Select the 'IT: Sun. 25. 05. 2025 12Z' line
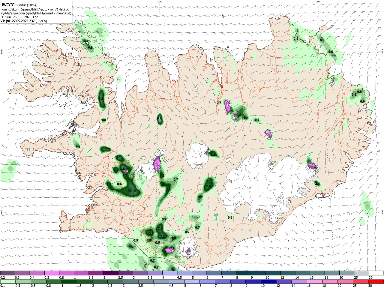This screenshot has height=288, width=384. pyautogui.click(x=19, y=17)
